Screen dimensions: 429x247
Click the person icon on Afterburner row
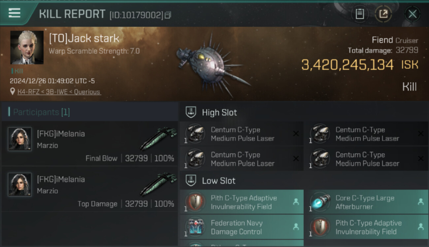click(420, 202)
